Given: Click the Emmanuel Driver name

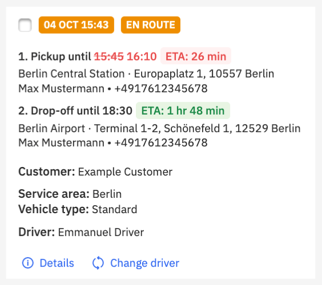Looking at the screenshot, I should pos(101,233).
